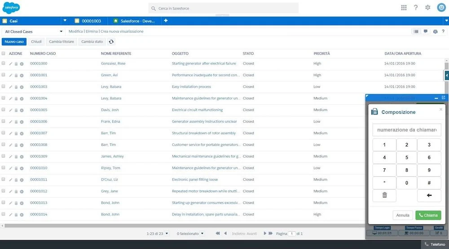The image size is (449, 249).
Task: Click the Nuovo caso button
Action: tap(14, 42)
